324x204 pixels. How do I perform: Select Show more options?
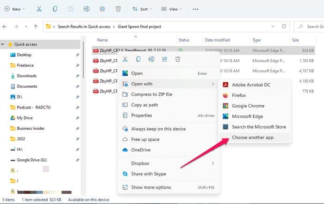[168, 187]
